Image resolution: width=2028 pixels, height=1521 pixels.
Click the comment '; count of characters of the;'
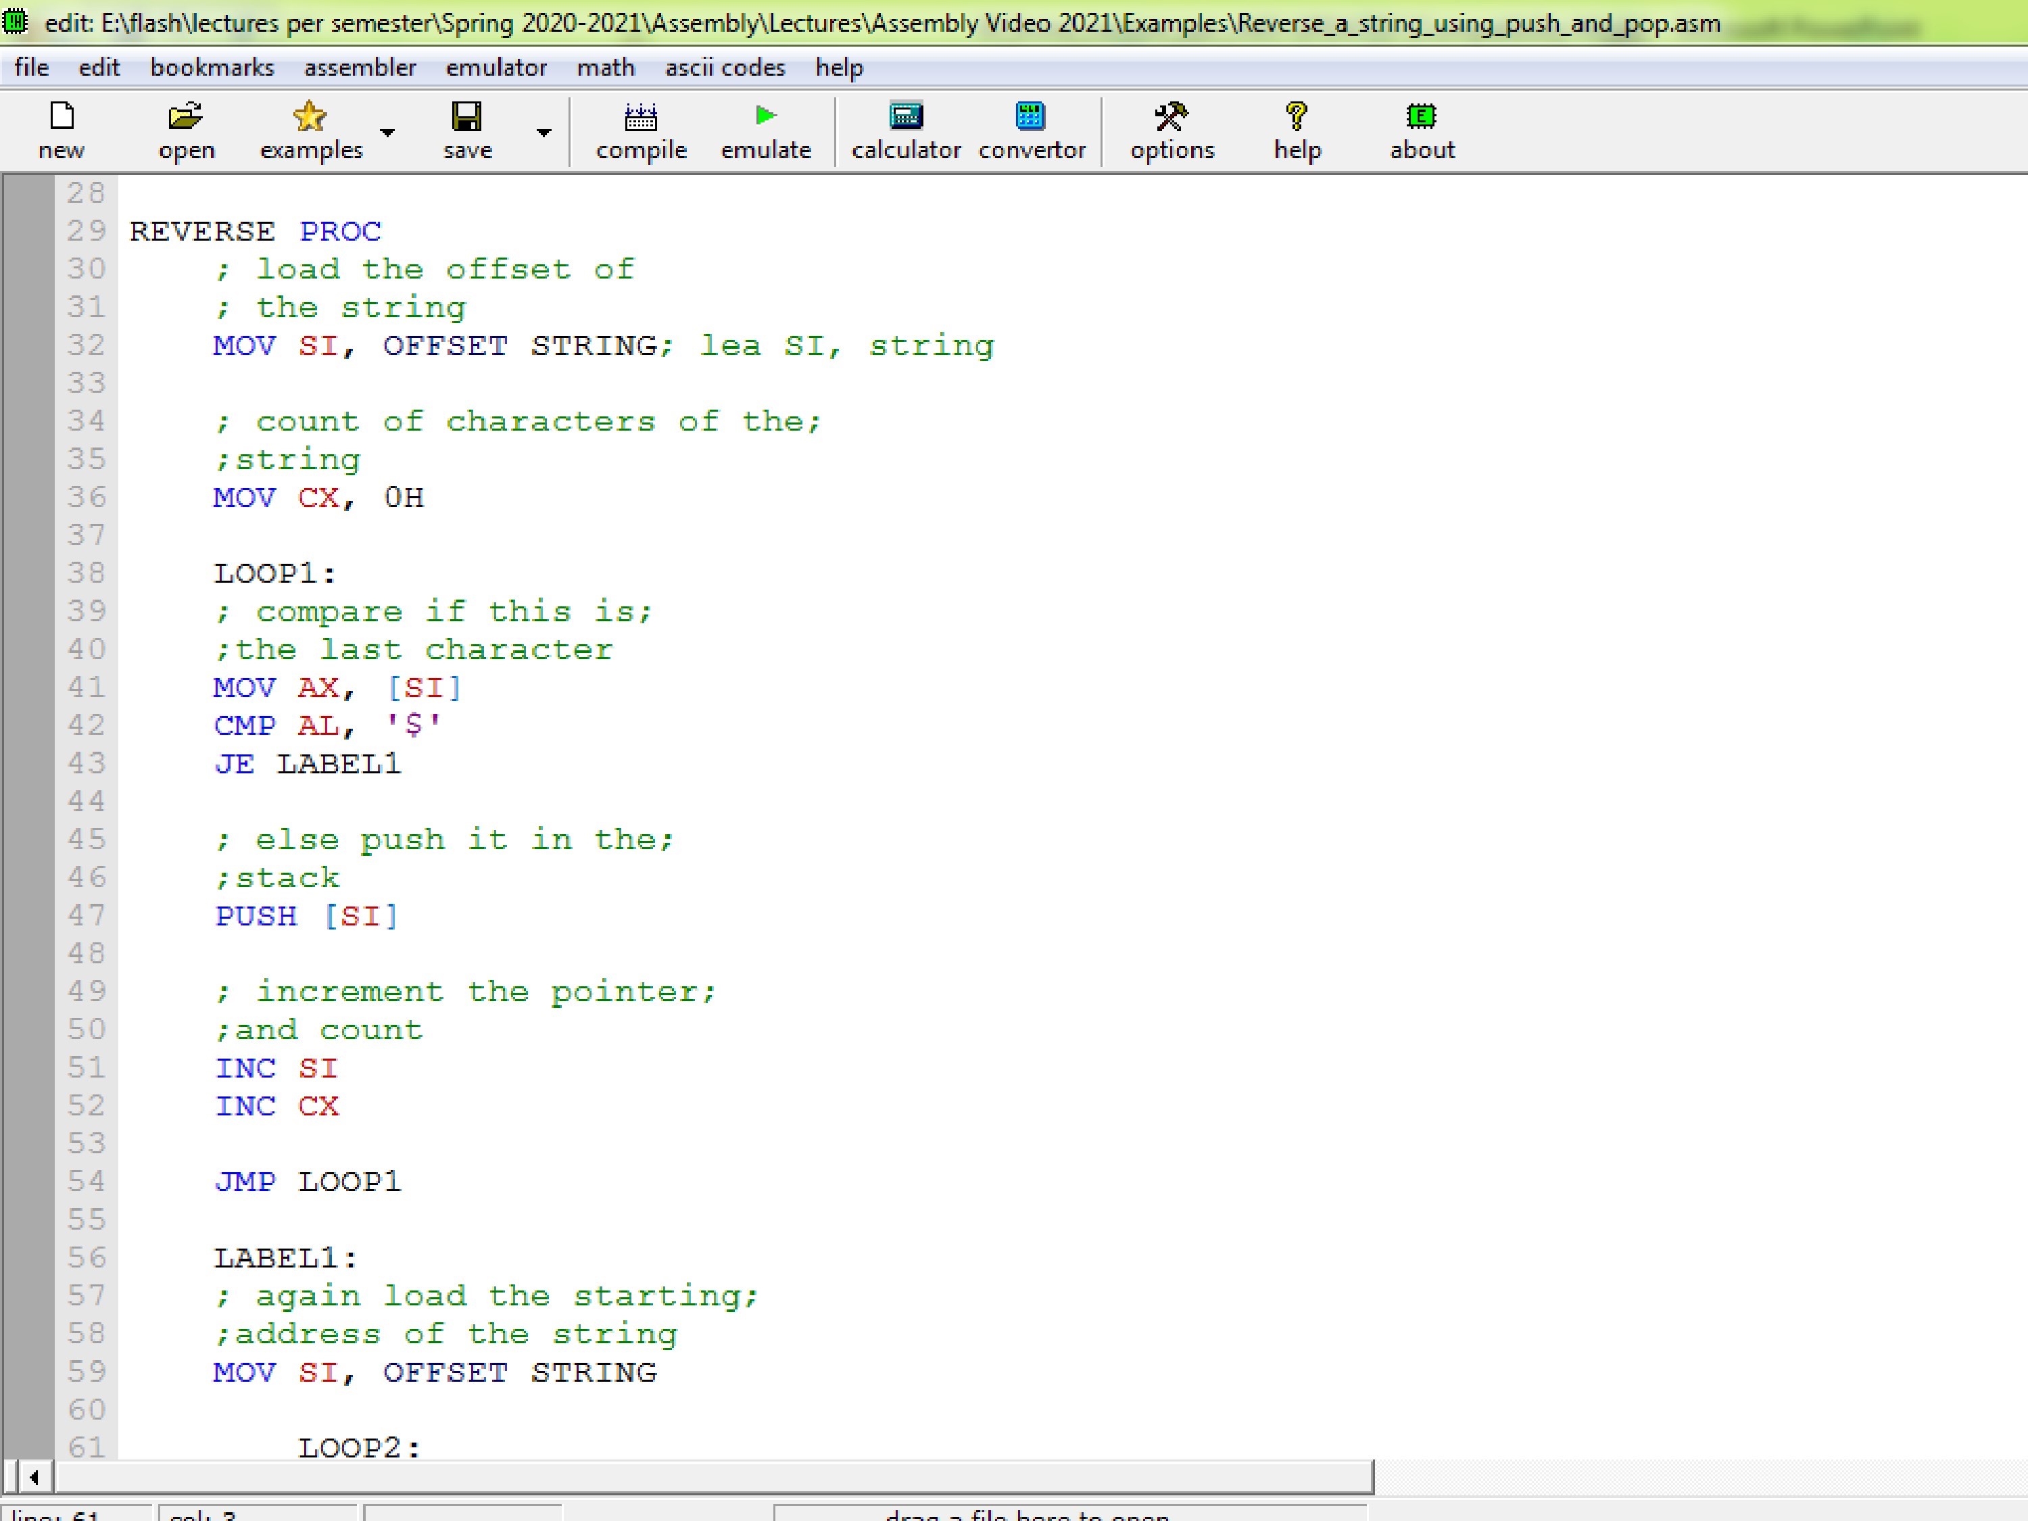pos(518,422)
